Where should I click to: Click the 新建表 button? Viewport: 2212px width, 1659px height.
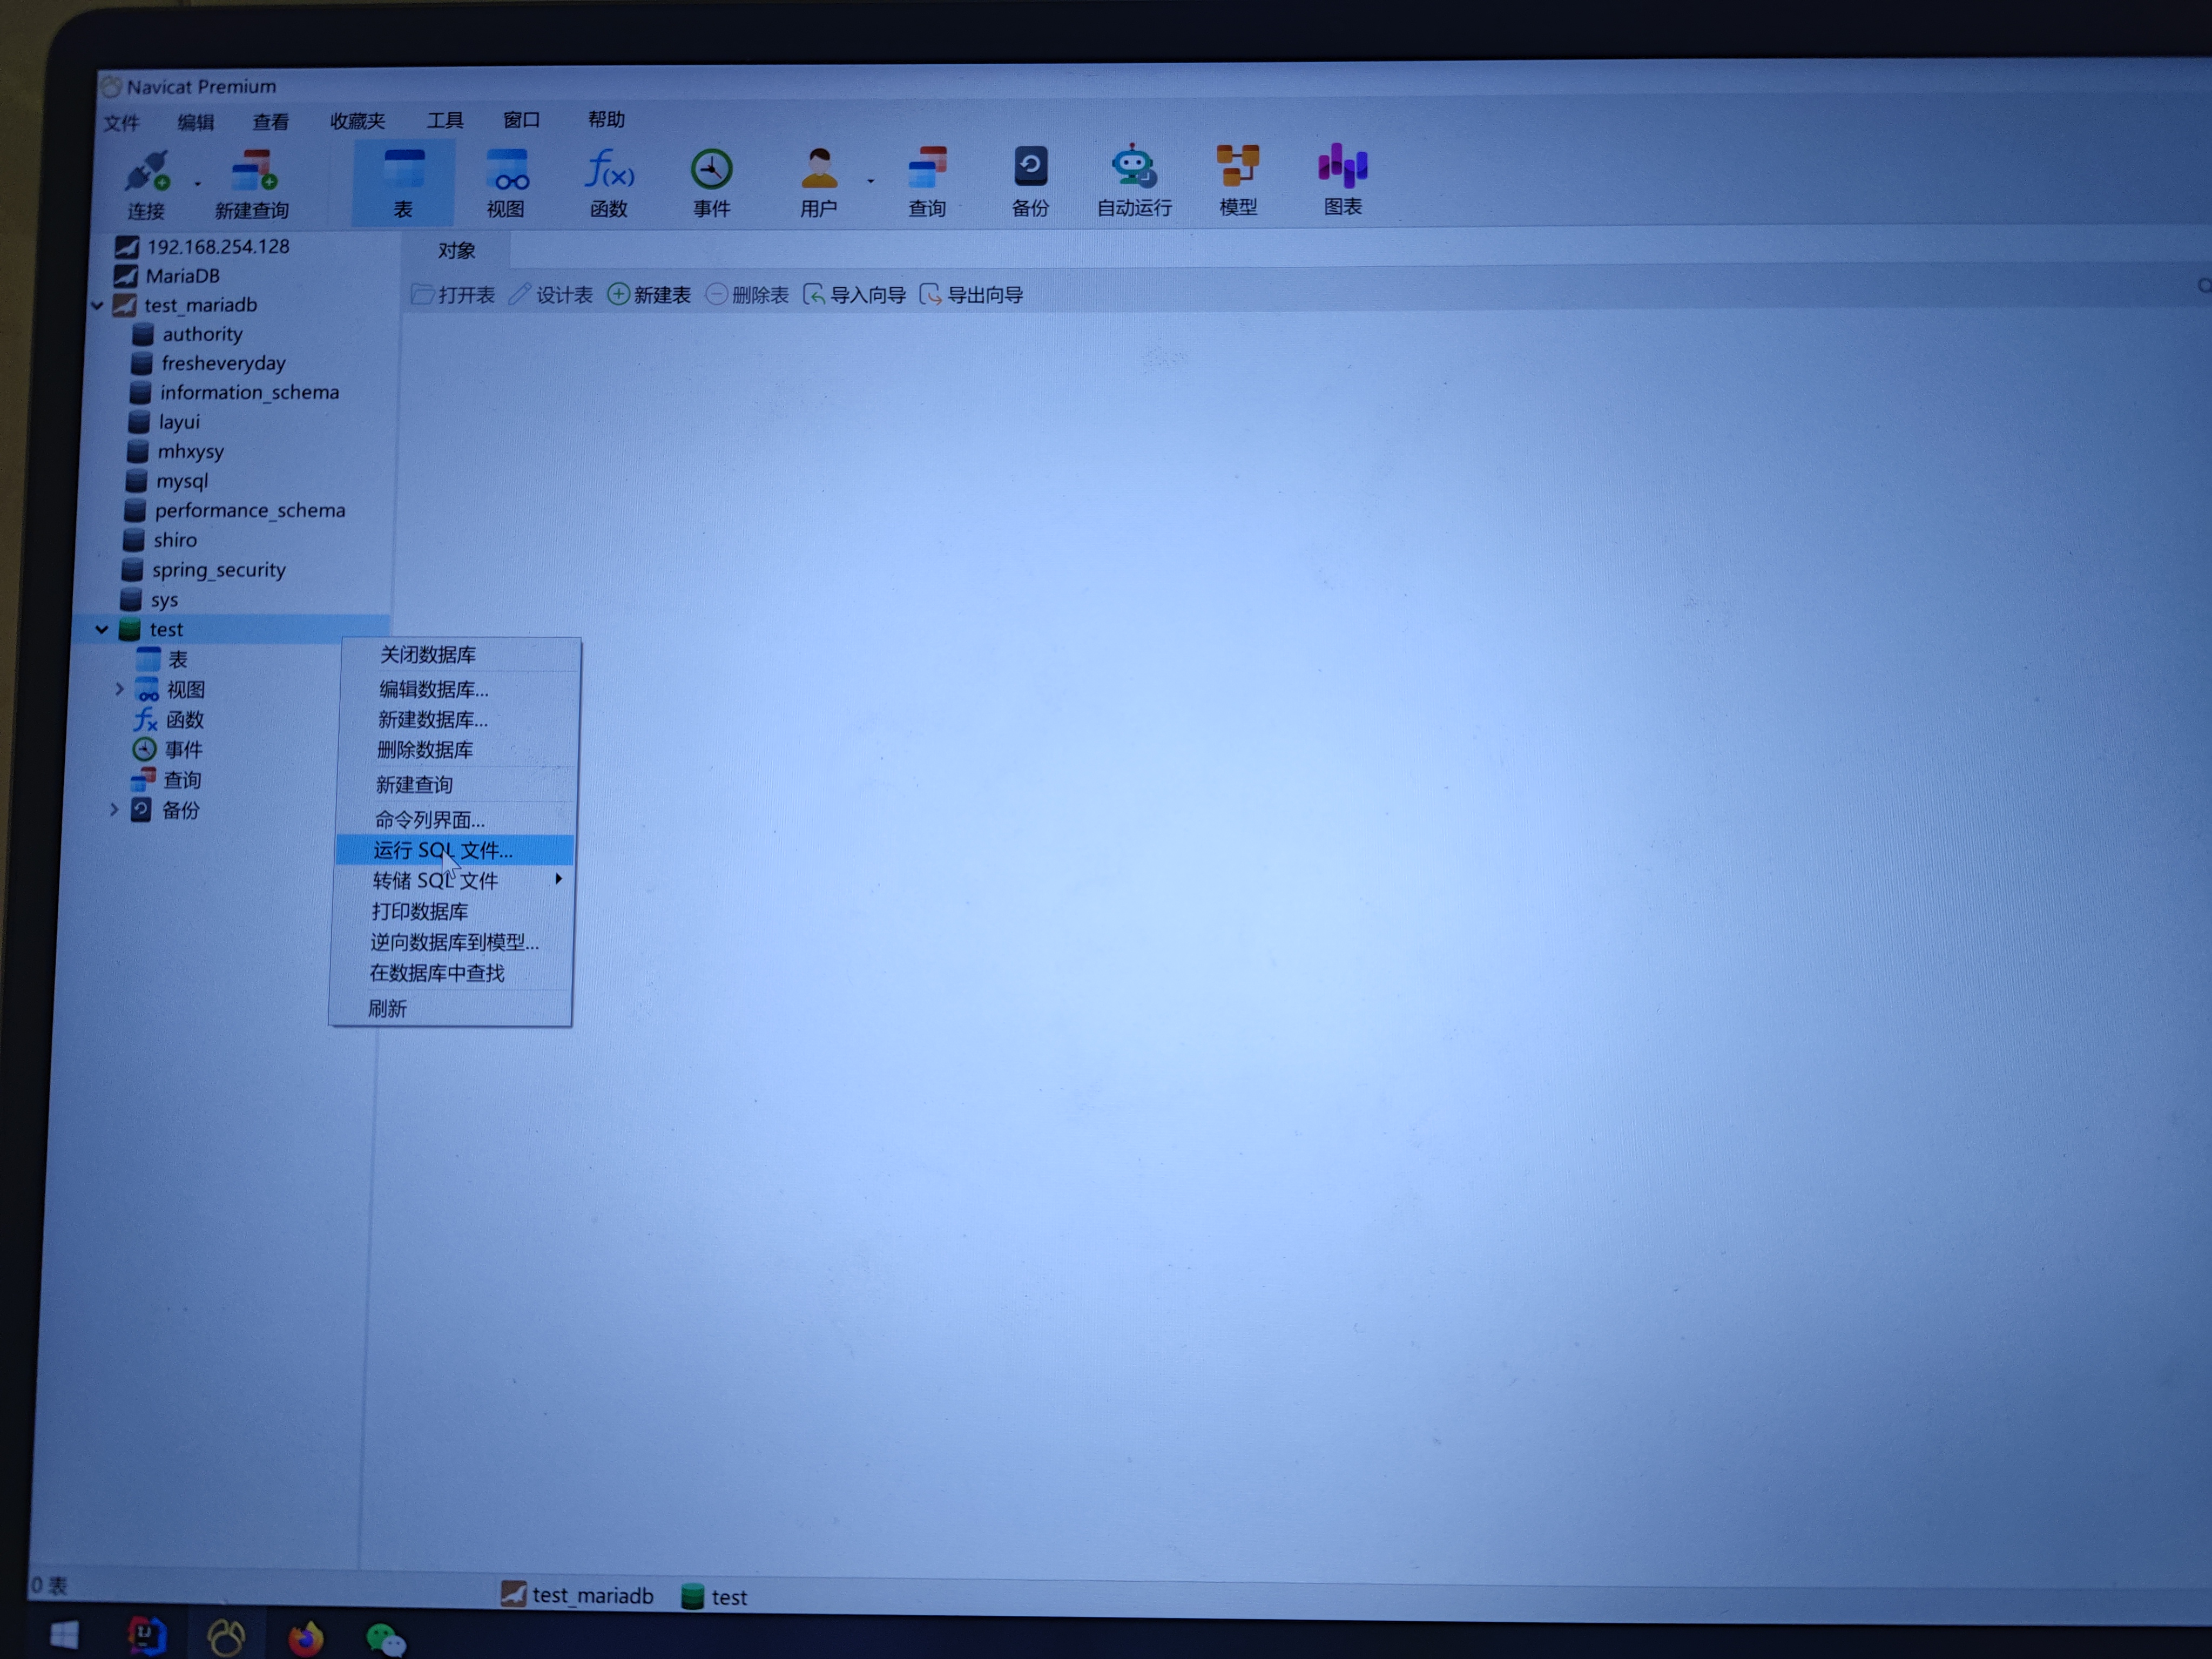coord(650,295)
